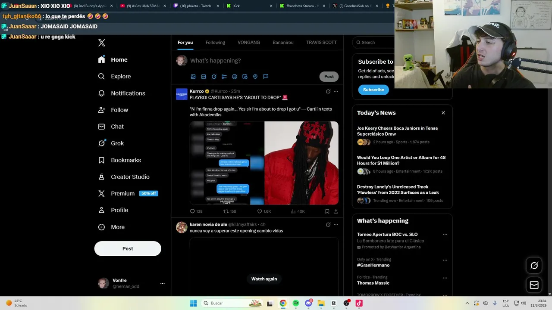Switch to the VONGANG tab

click(x=249, y=42)
